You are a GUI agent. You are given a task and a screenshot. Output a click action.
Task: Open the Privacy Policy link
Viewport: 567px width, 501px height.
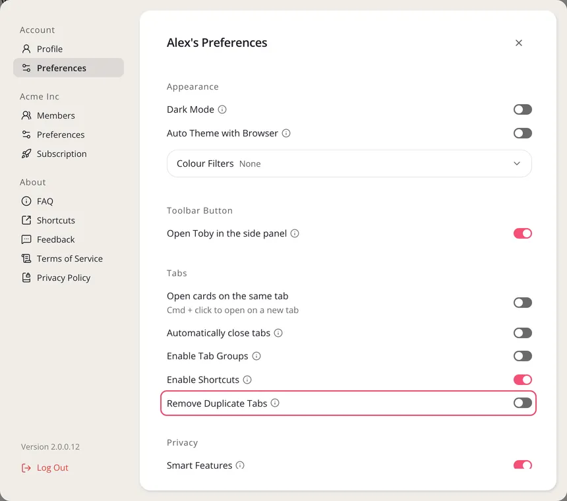(x=69, y=278)
